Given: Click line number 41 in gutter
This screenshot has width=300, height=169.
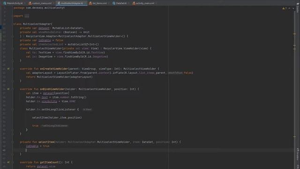Looking at the screenshot, I should pos(4,150).
